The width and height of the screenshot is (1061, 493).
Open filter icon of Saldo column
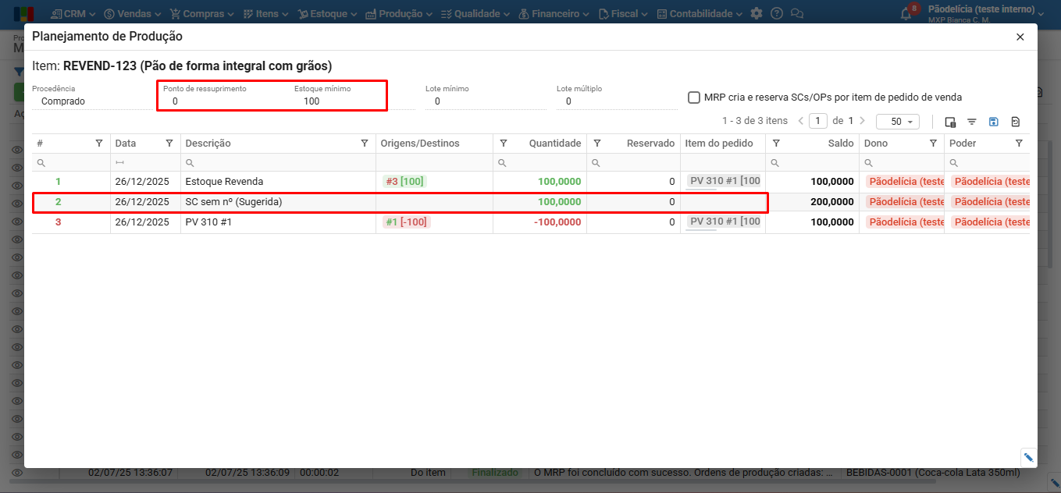click(776, 144)
